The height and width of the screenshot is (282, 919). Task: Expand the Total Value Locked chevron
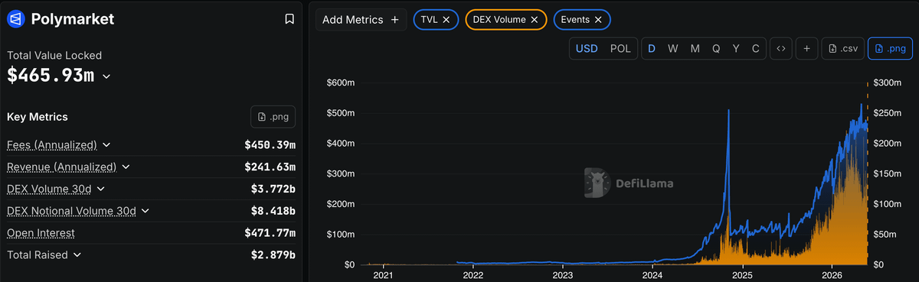[x=106, y=76]
